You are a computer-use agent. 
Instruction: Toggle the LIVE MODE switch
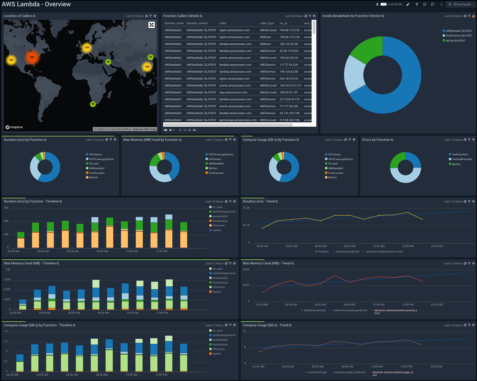pos(383,4)
